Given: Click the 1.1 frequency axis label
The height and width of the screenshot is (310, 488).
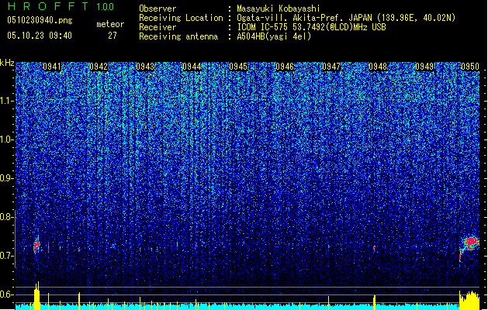Looking at the screenshot, I should pyautogui.click(x=6, y=101).
